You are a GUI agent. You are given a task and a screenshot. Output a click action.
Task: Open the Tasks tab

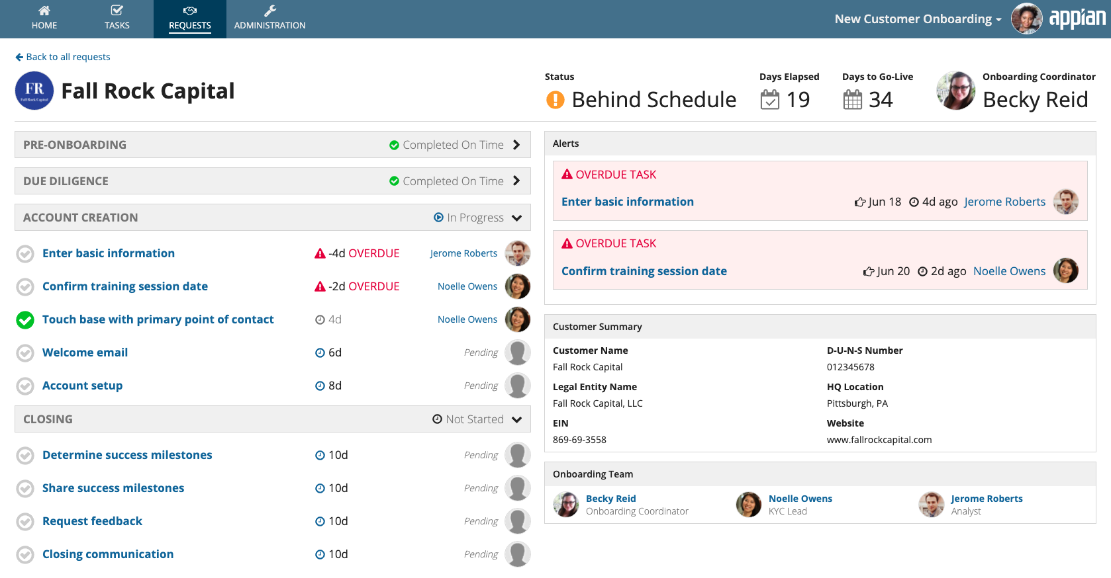pos(117,19)
